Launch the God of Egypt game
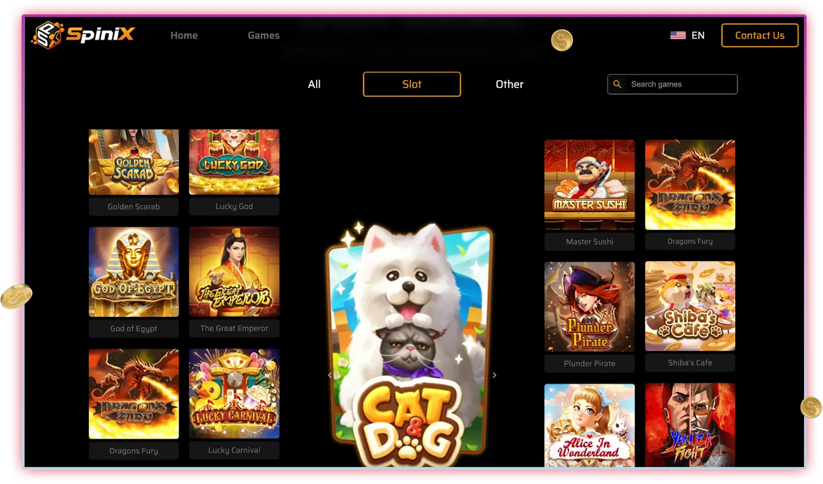 (134, 272)
